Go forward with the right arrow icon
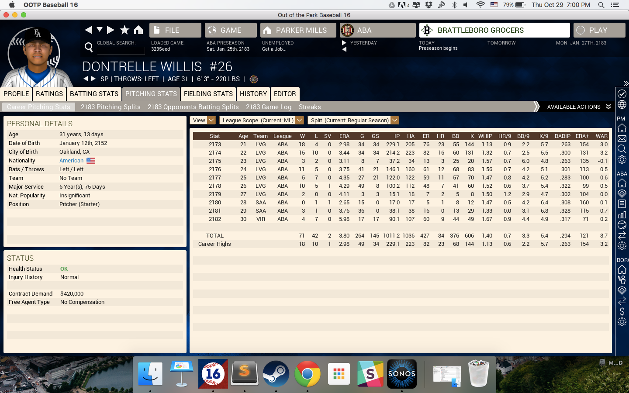The width and height of the screenshot is (629, 393). [x=111, y=30]
